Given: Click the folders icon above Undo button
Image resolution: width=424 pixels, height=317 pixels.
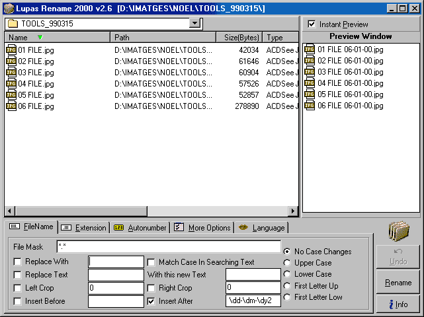Looking at the screenshot, I should coord(399,231).
